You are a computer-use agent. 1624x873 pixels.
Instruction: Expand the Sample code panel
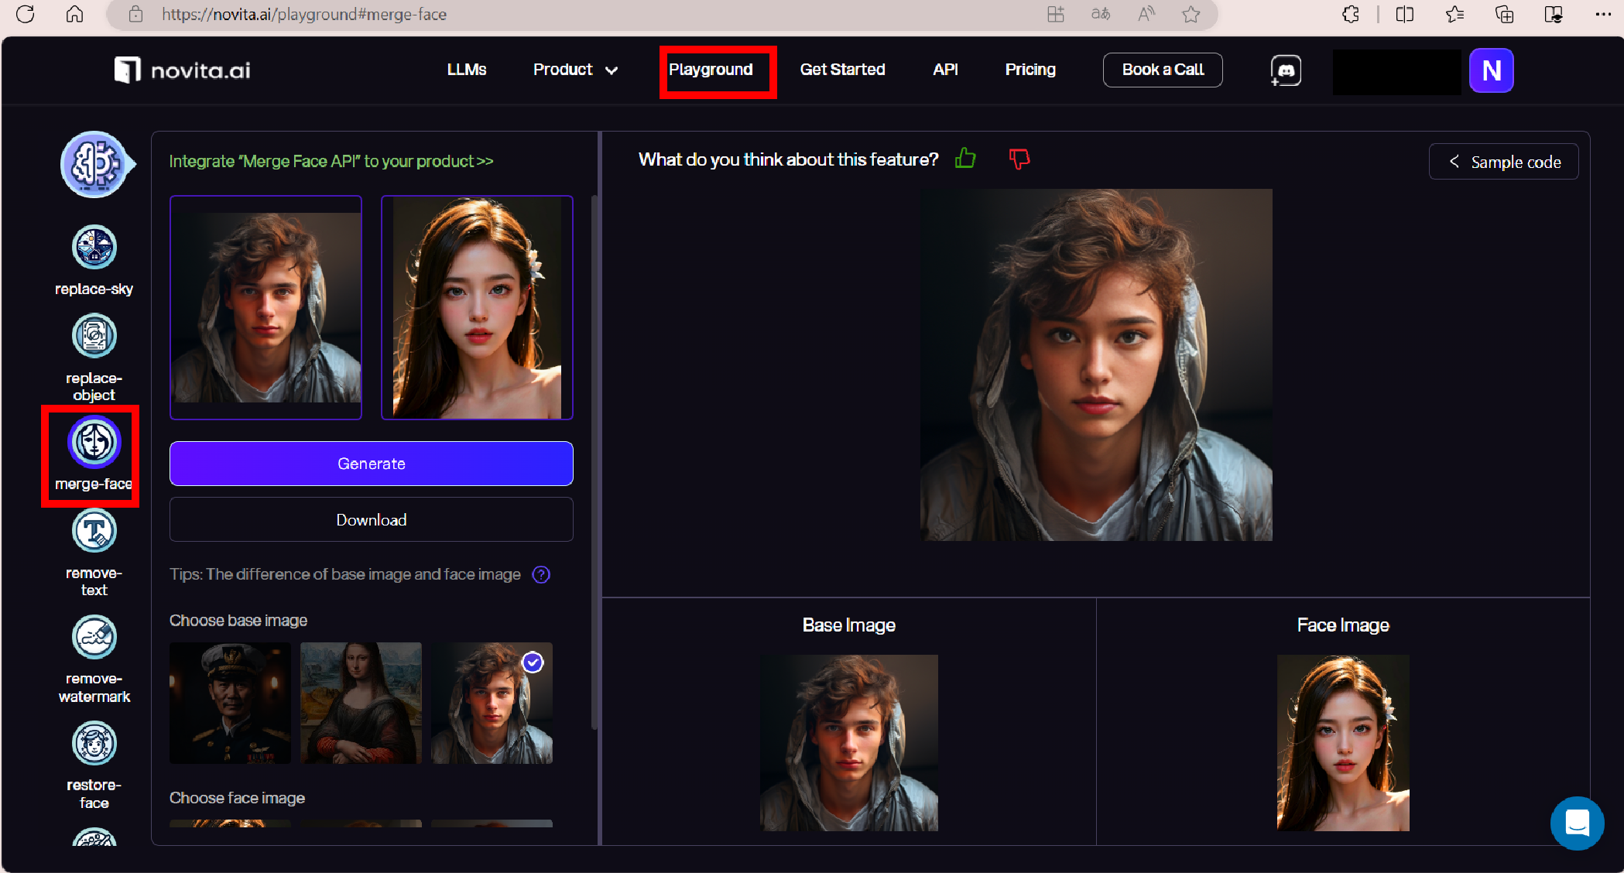(x=1503, y=162)
